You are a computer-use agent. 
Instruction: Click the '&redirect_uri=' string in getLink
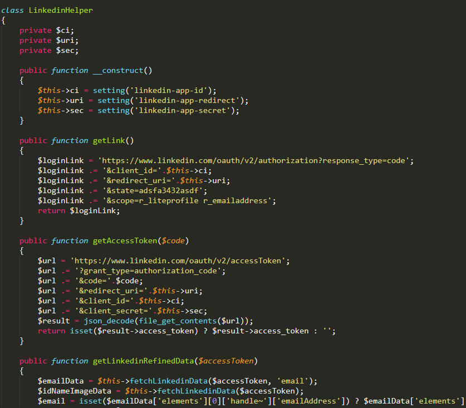pyautogui.click(x=139, y=181)
